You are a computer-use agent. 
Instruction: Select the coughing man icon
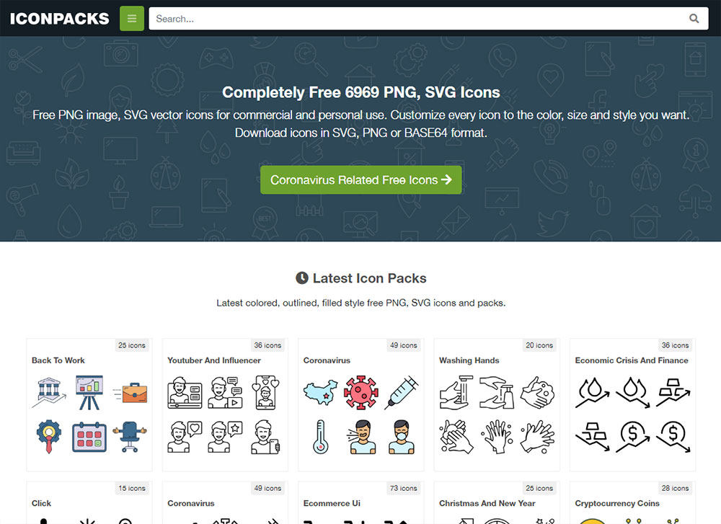(361, 437)
